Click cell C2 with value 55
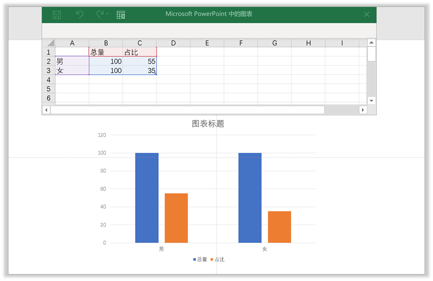Image resolution: width=433 pixels, height=281 pixels. (x=140, y=61)
